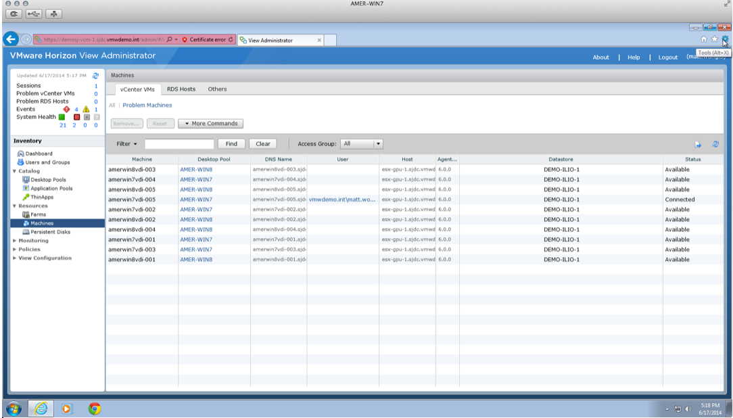Open Google Chrome from taskbar

(95, 409)
